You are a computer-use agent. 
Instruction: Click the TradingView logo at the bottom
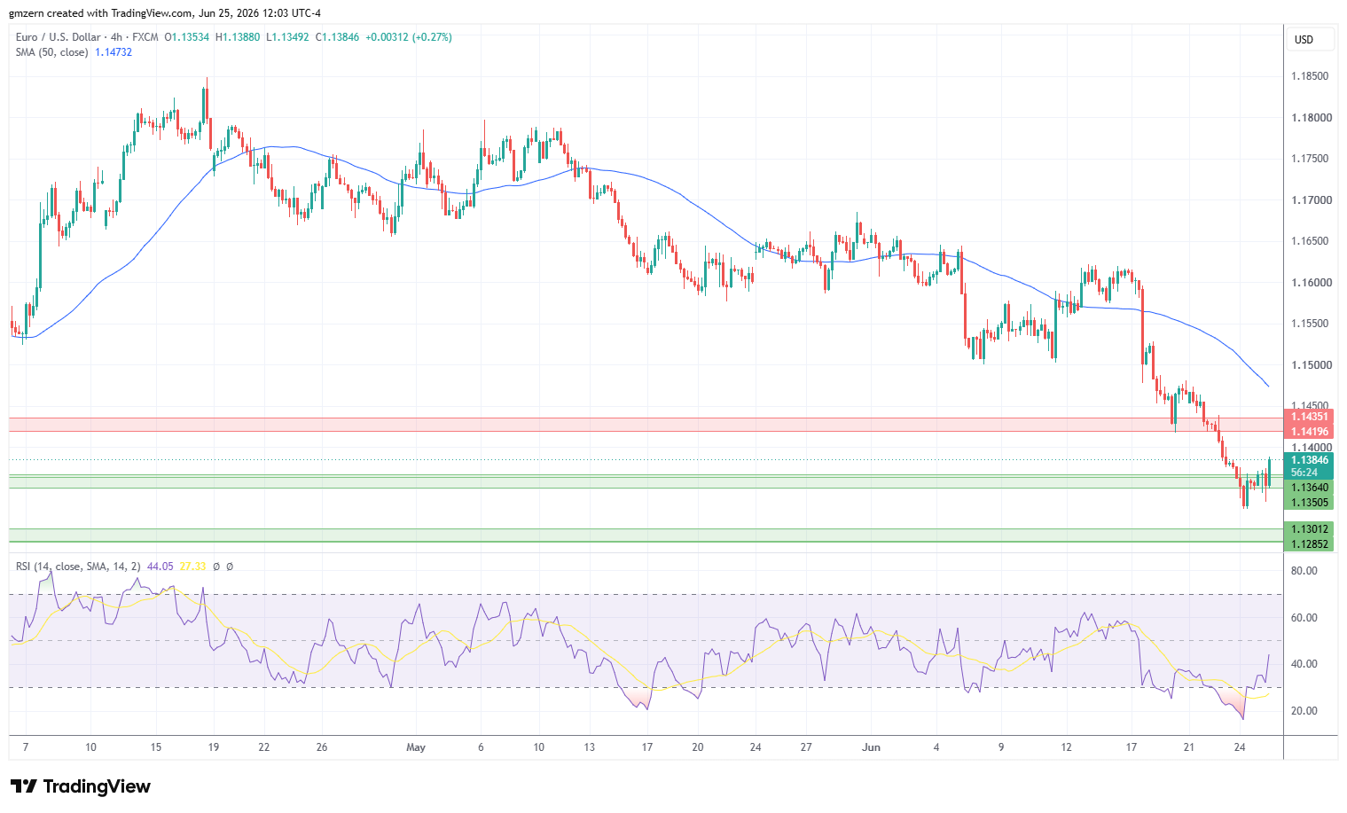81,786
